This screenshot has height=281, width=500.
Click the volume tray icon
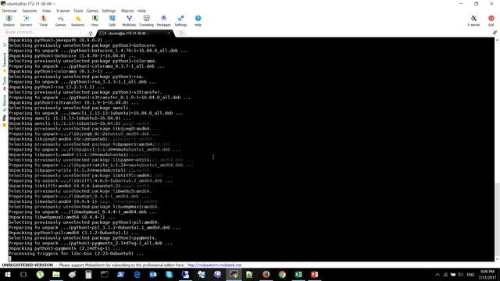click(460, 275)
